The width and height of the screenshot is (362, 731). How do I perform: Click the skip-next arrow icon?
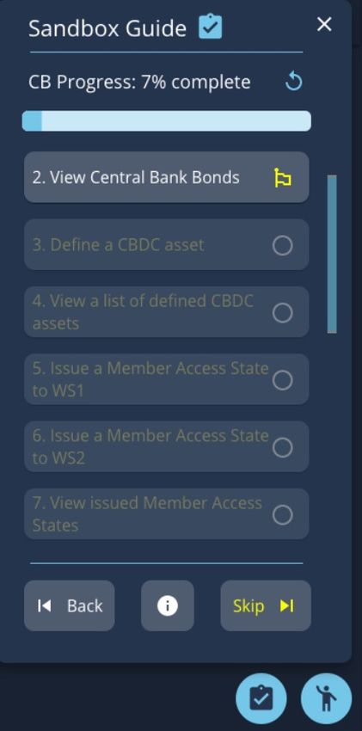tap(287, 605)
